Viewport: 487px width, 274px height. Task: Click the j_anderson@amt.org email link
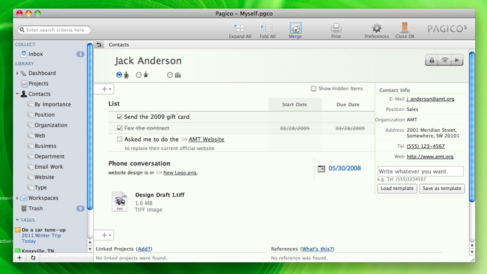click(x=431, y=99)
